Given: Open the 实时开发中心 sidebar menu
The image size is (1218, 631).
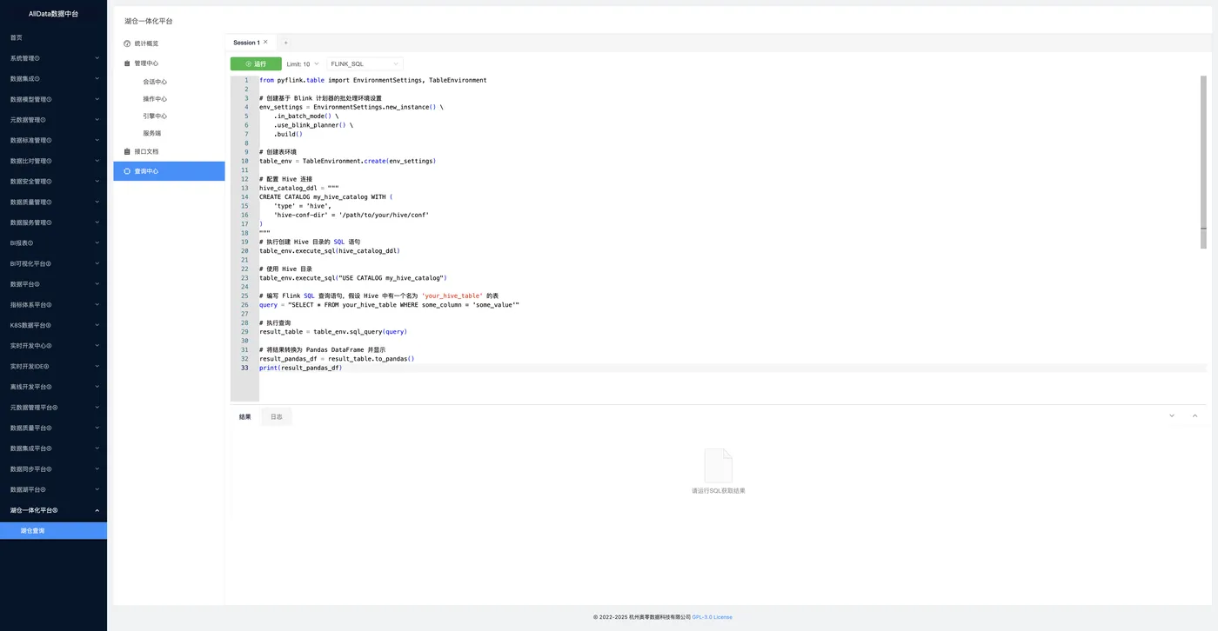Looking at the screenshot, I should tap(53, 346).
